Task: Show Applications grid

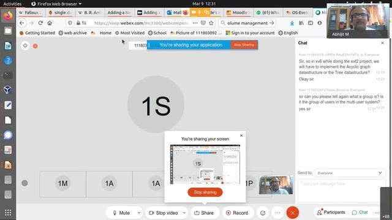Action: point(8,213)
